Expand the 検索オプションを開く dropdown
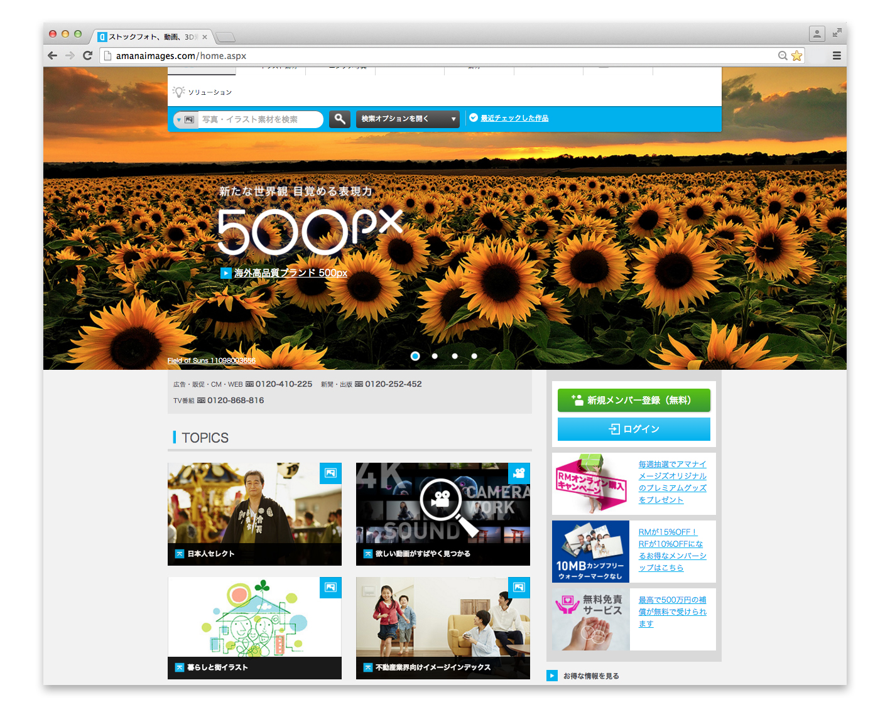The width and height of the screenshot is (890, 712). coord(408,119)
